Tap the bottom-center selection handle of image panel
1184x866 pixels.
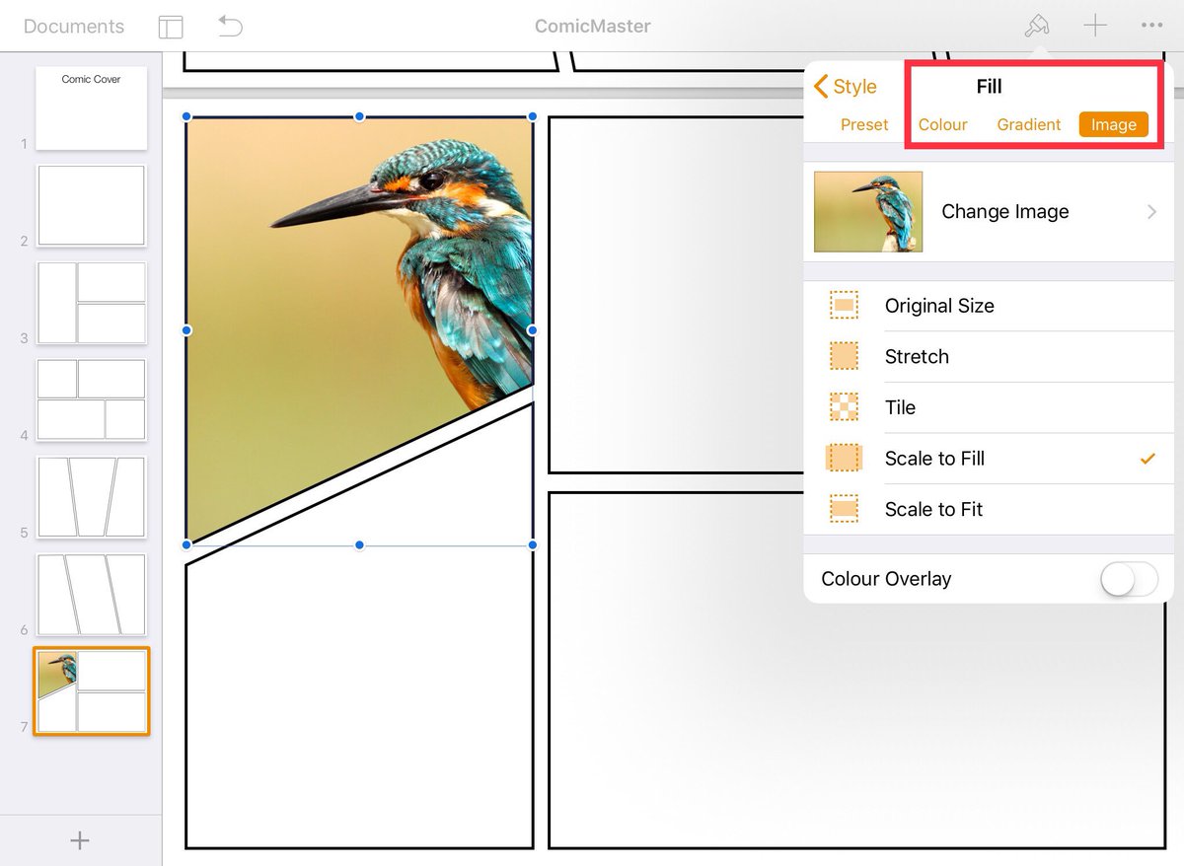(359, 544)
